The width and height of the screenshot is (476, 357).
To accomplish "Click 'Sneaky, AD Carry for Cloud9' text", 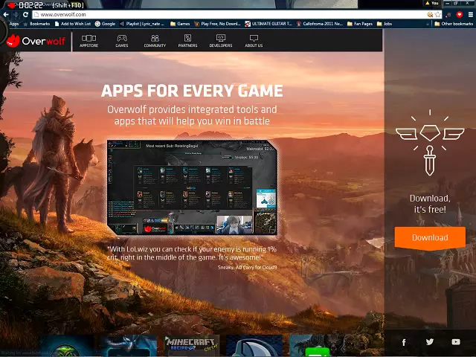I will coord(247,268).
